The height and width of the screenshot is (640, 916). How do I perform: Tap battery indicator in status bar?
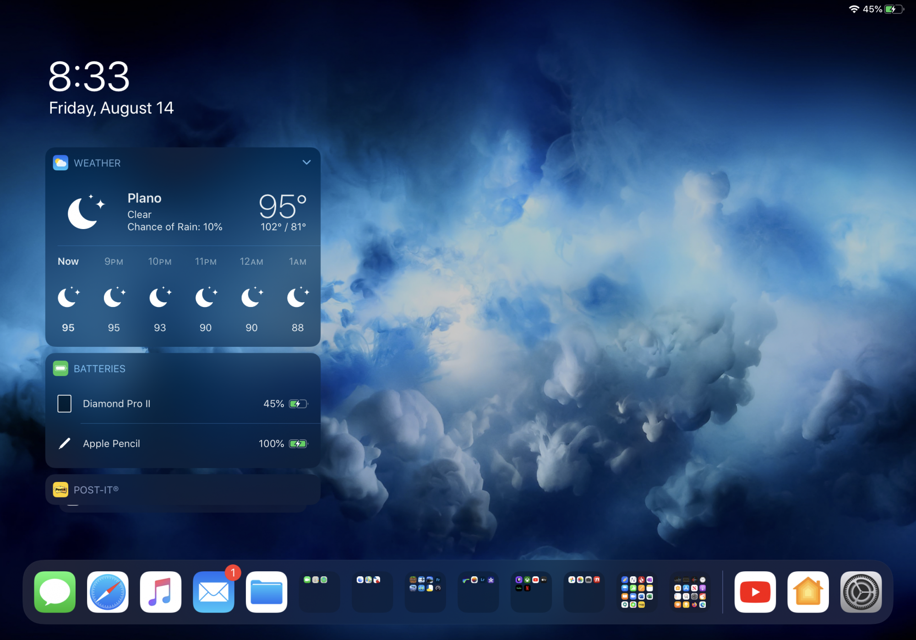coord(893,9)
